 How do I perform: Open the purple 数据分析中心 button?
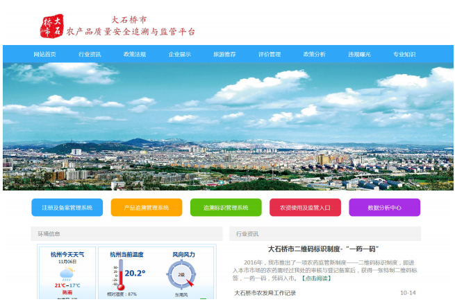click(x=384, y=208)
